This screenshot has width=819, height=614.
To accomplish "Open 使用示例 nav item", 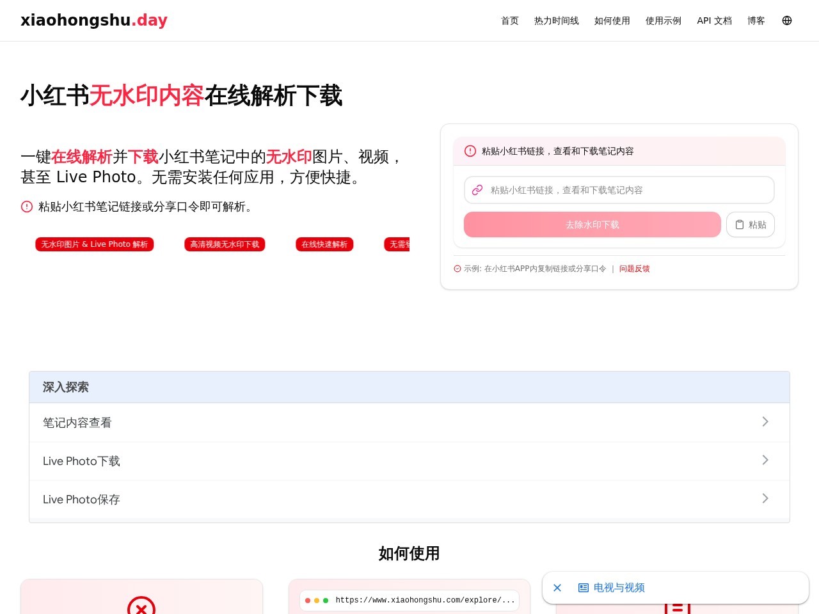I will pos(664,20).
